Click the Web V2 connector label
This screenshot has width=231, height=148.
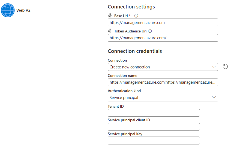tap(23, 10)
